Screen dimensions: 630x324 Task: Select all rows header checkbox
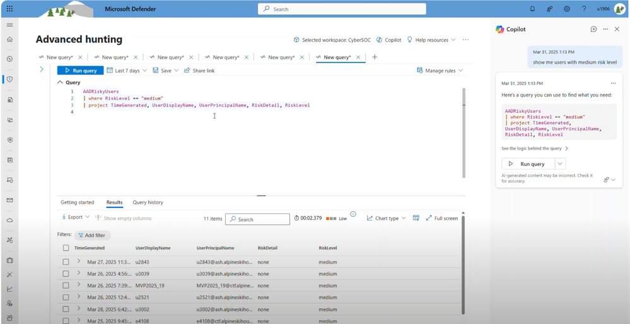[66, 248]
